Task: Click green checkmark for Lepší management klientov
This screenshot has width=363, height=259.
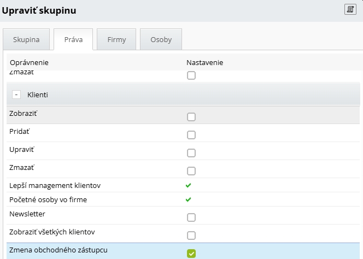Action: pos(189,186)
